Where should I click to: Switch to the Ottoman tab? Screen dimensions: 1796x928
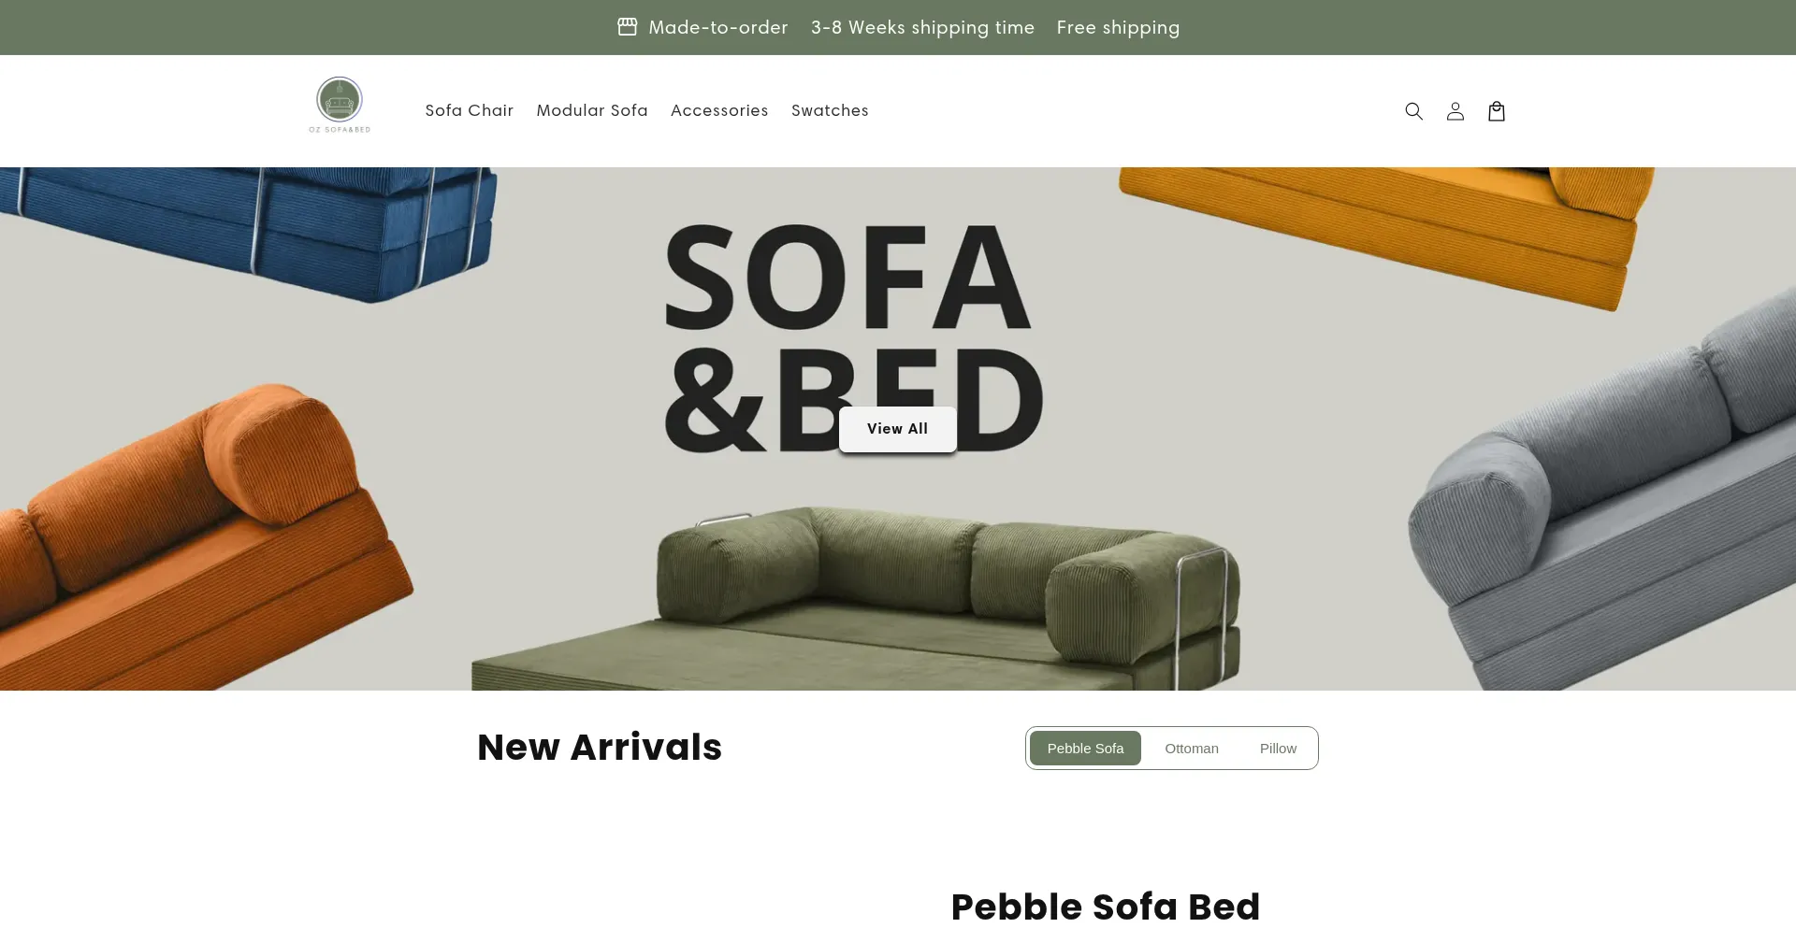[x=1192, y=749]
